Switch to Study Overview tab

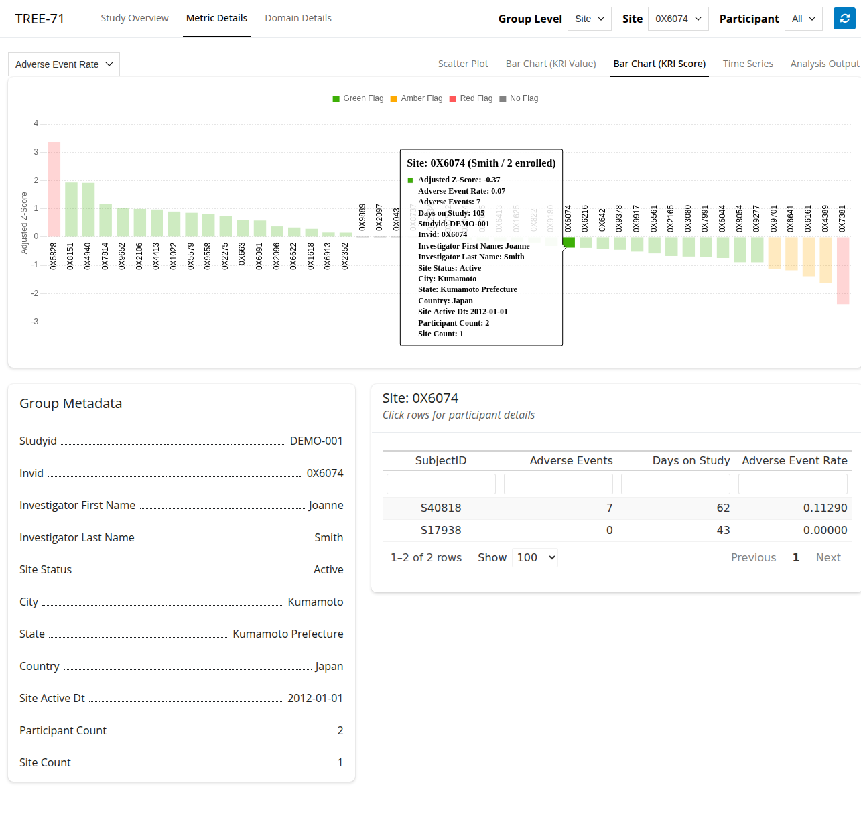pos(135,18)
